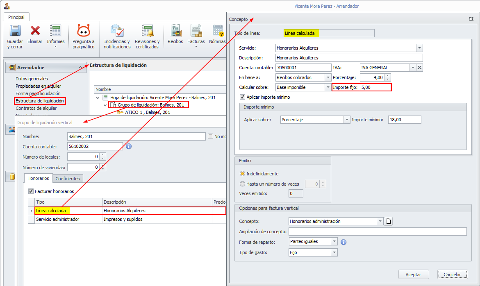Select ATICO 1 , Balmes, 201 tree item
This screenshot has height=286, width=480.
(x=147, y=112)
